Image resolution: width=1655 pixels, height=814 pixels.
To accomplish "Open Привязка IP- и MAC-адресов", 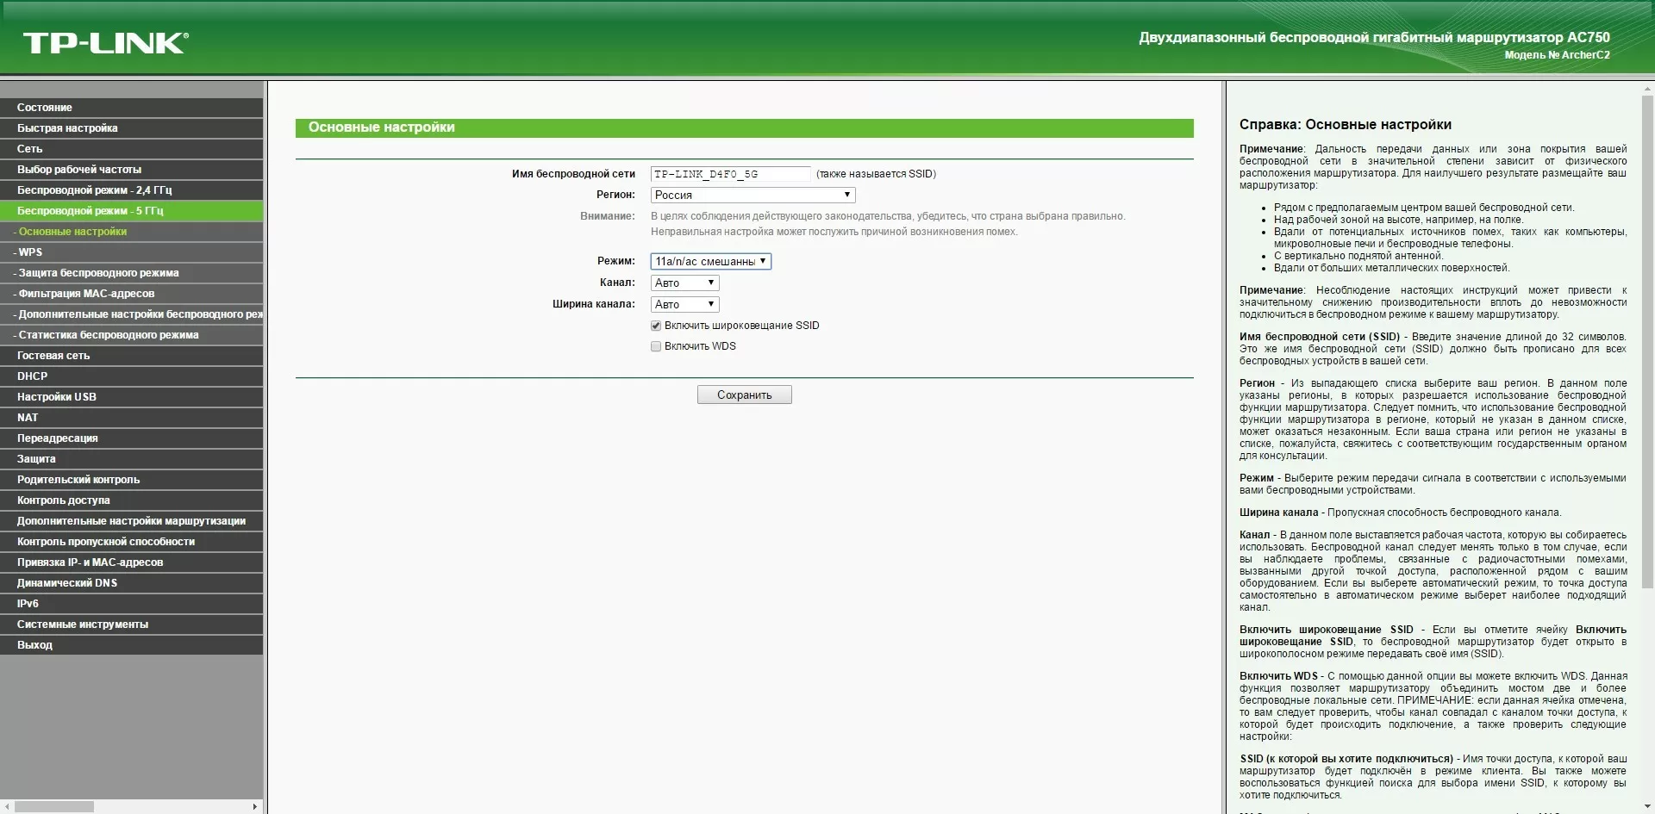I will pyautogui.click(x=131, y=562).
